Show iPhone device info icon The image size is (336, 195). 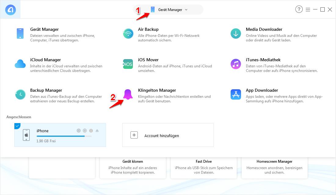(x=91, y=131)
